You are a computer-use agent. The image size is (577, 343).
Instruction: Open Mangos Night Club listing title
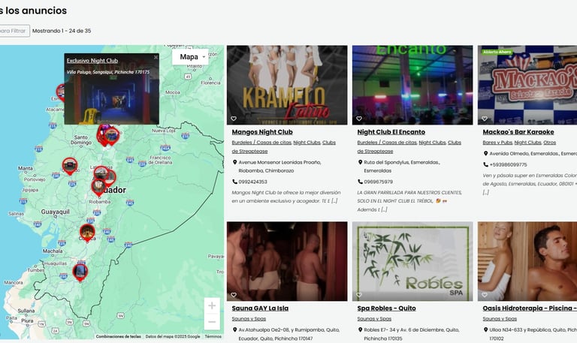coord(262,132)
